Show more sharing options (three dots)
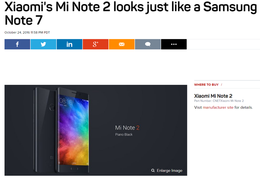This screenshot has height=180, width=260. 174,44
